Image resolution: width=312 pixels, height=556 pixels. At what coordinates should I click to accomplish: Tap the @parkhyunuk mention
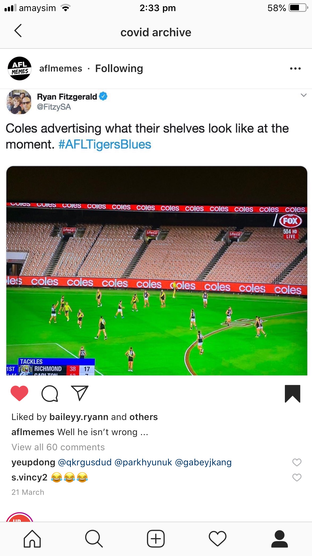(143, 462)
